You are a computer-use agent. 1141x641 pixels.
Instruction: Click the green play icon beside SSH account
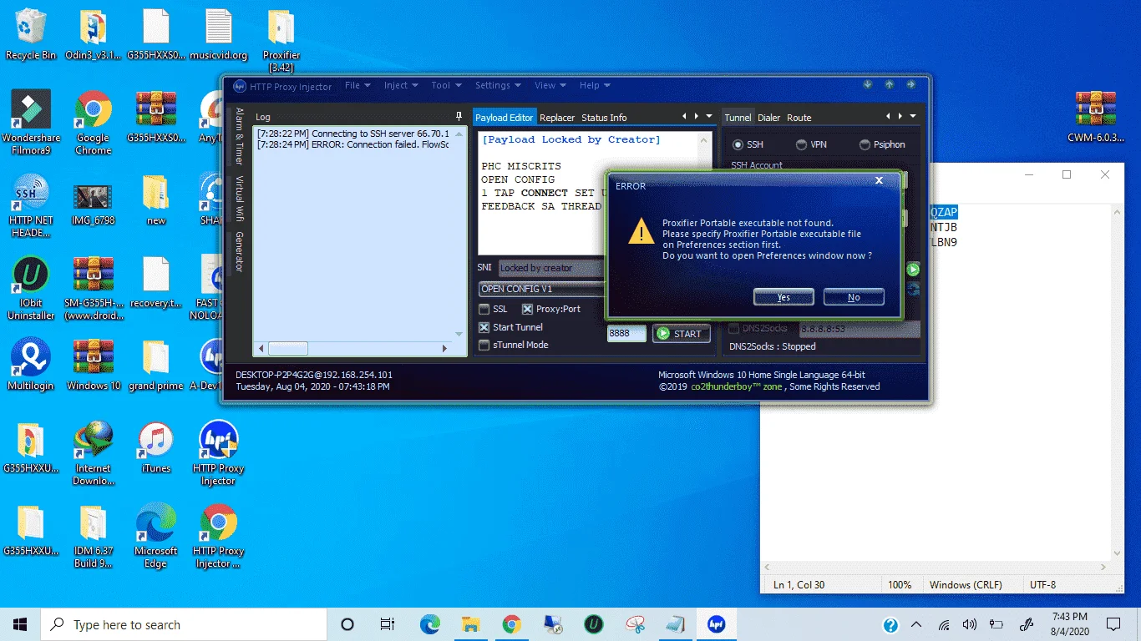[913, 270]
